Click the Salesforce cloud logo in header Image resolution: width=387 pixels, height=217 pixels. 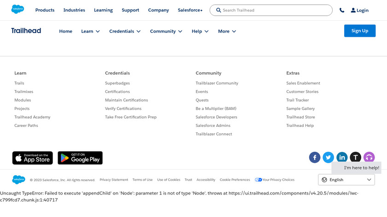(18, 10)
